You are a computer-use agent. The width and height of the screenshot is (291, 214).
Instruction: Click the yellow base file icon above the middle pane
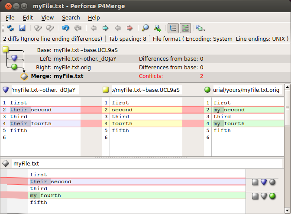pyautogui.click(x=106, y=90)
